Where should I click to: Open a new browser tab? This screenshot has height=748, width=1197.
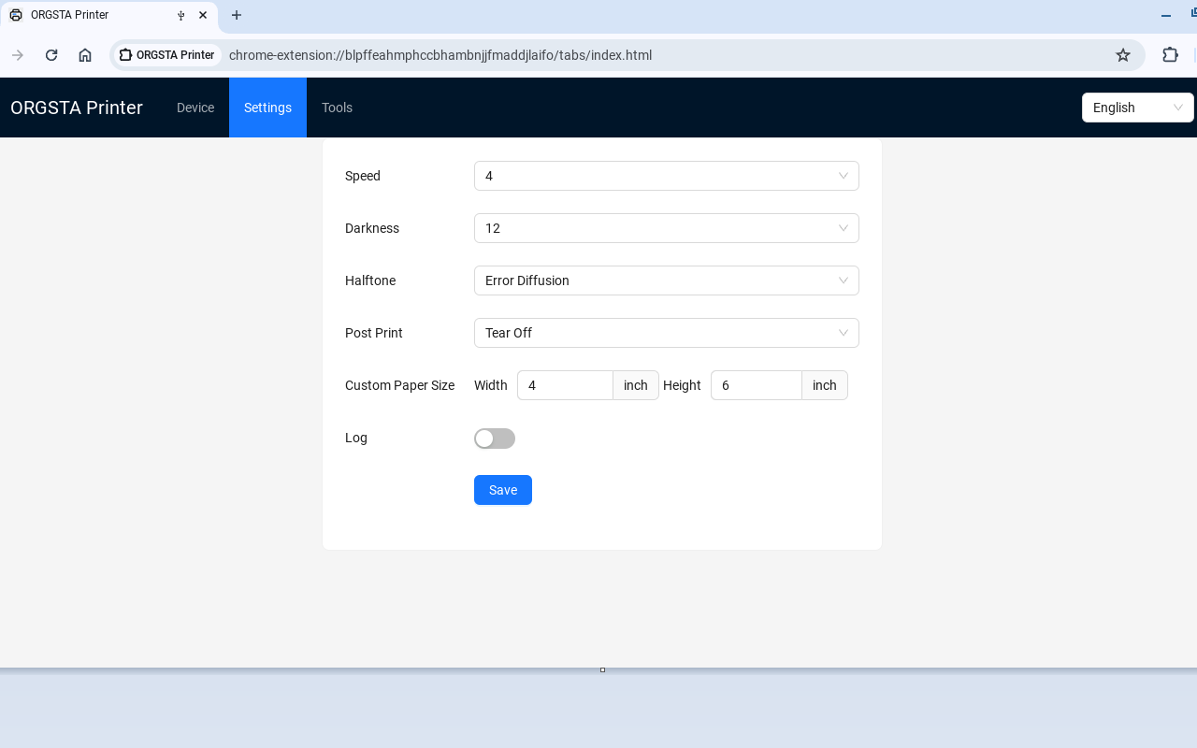click(x=237, y=15)
